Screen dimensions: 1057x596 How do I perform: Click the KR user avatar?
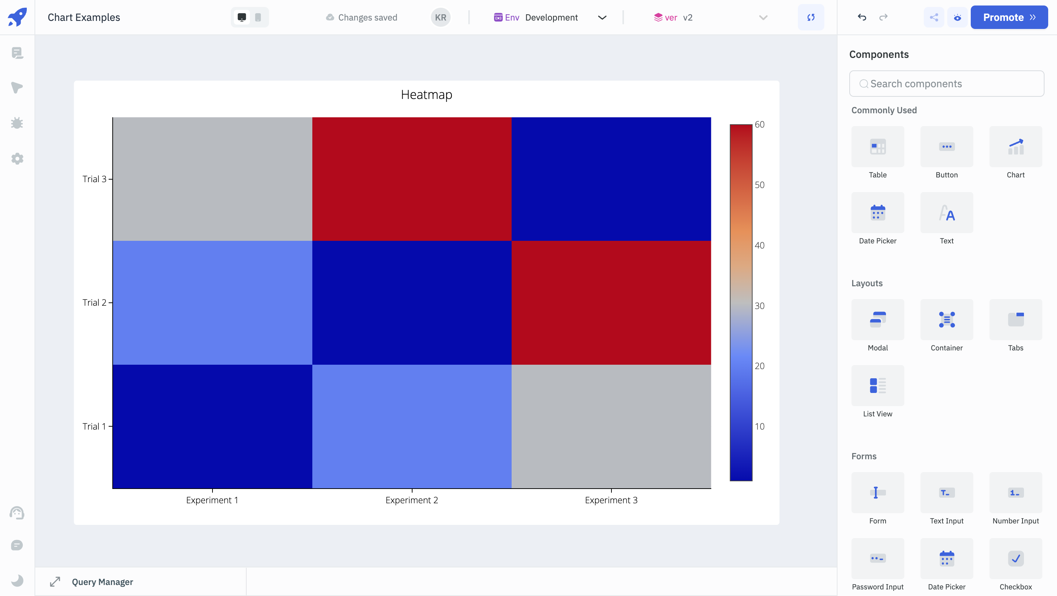pyautogui.click(x=440, y=17)
